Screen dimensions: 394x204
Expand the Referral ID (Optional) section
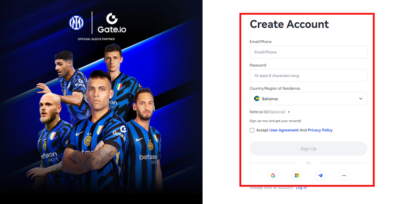[270, 112]
